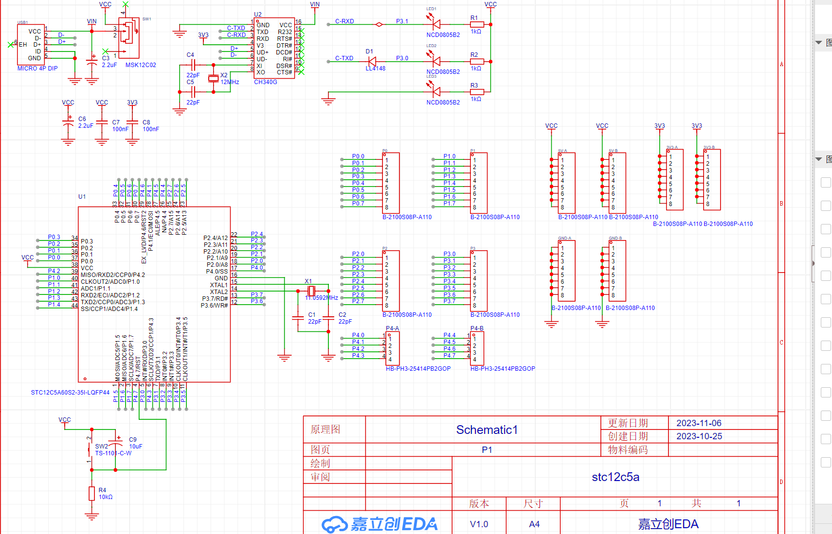Tick the second checkbox in right panel
832x534 pixels.
point(826,206)
